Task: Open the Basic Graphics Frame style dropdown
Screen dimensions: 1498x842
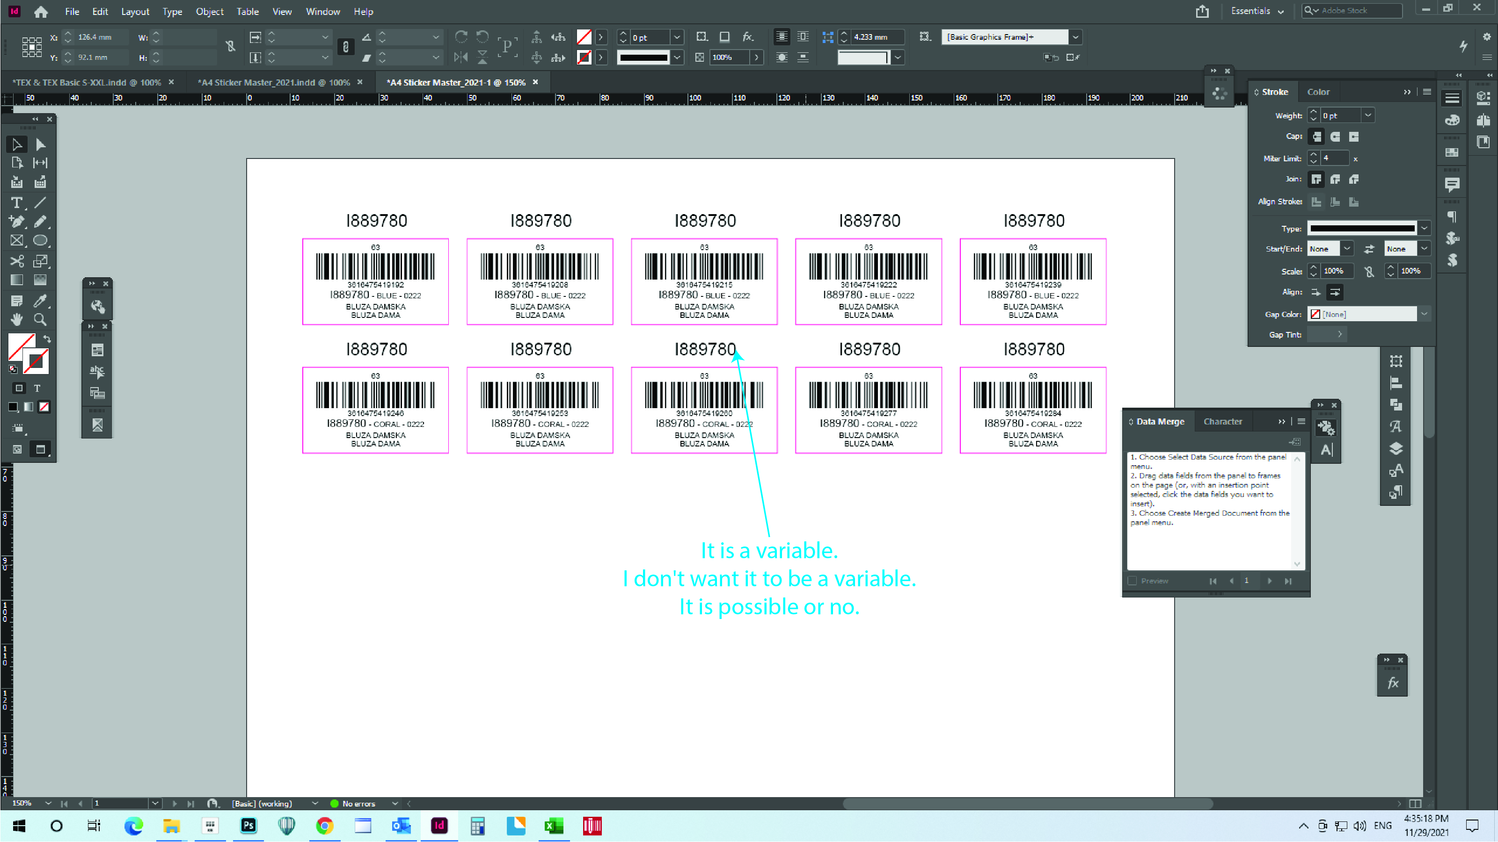Action: coord(1075,37)
